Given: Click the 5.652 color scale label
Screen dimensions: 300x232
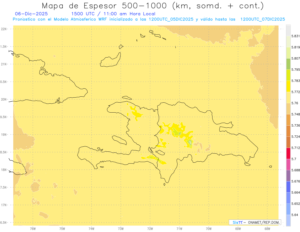Looking at the screenshot, I should point(295,204).
